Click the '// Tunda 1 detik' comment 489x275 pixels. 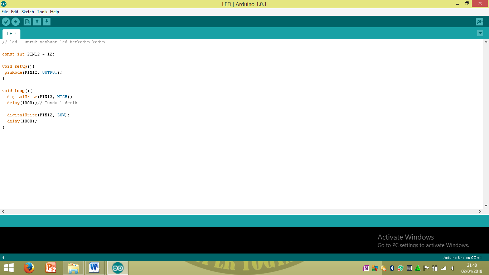[57, 103]
